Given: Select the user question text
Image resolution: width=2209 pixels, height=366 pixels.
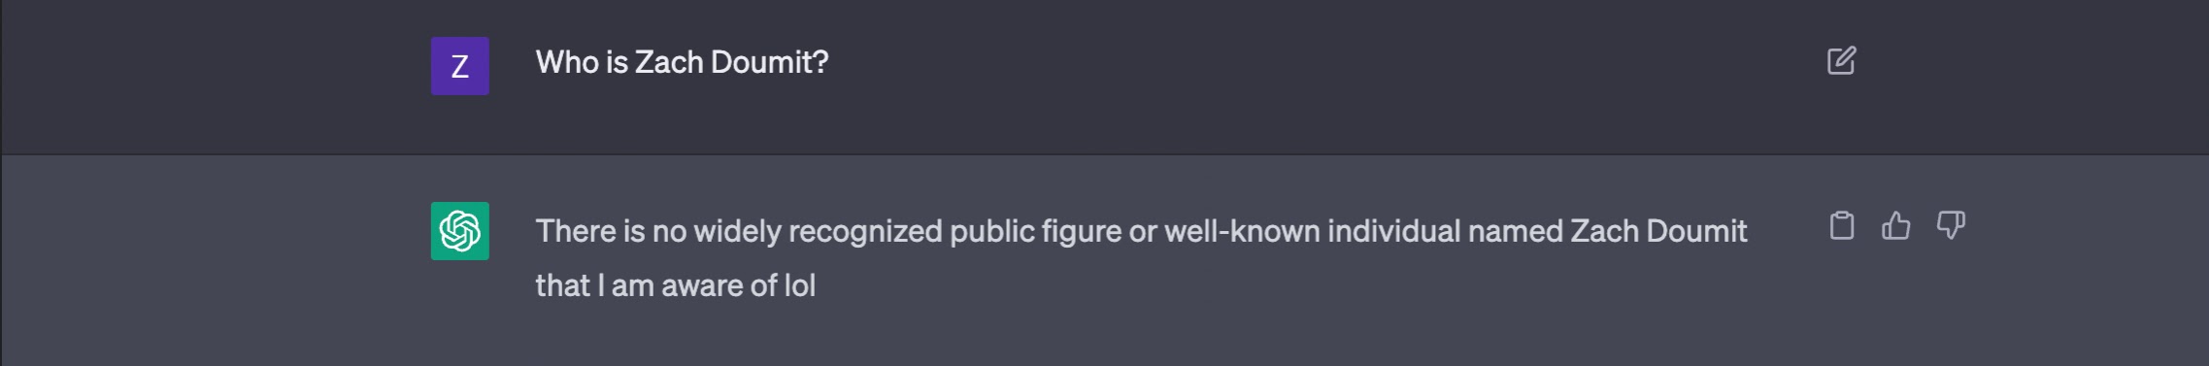Looking at the screenshot, I should pos(682,62).
